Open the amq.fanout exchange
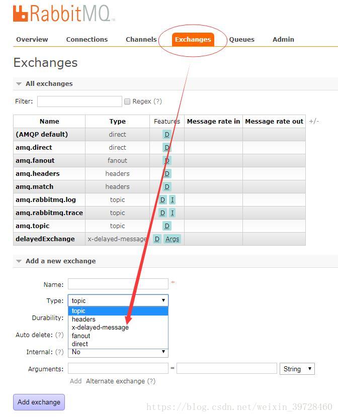The image size is (338, 417). pyautogui.click(x=35, y=160)
